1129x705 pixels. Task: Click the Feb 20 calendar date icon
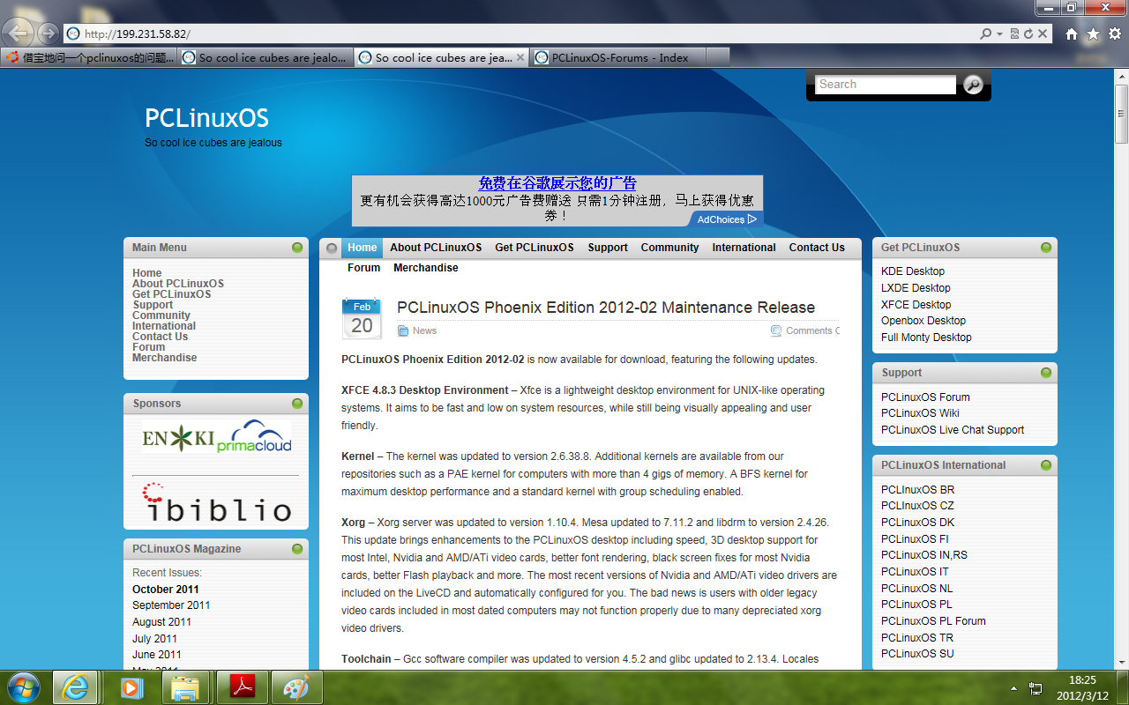pyautogui.click(x=362, y=319)
